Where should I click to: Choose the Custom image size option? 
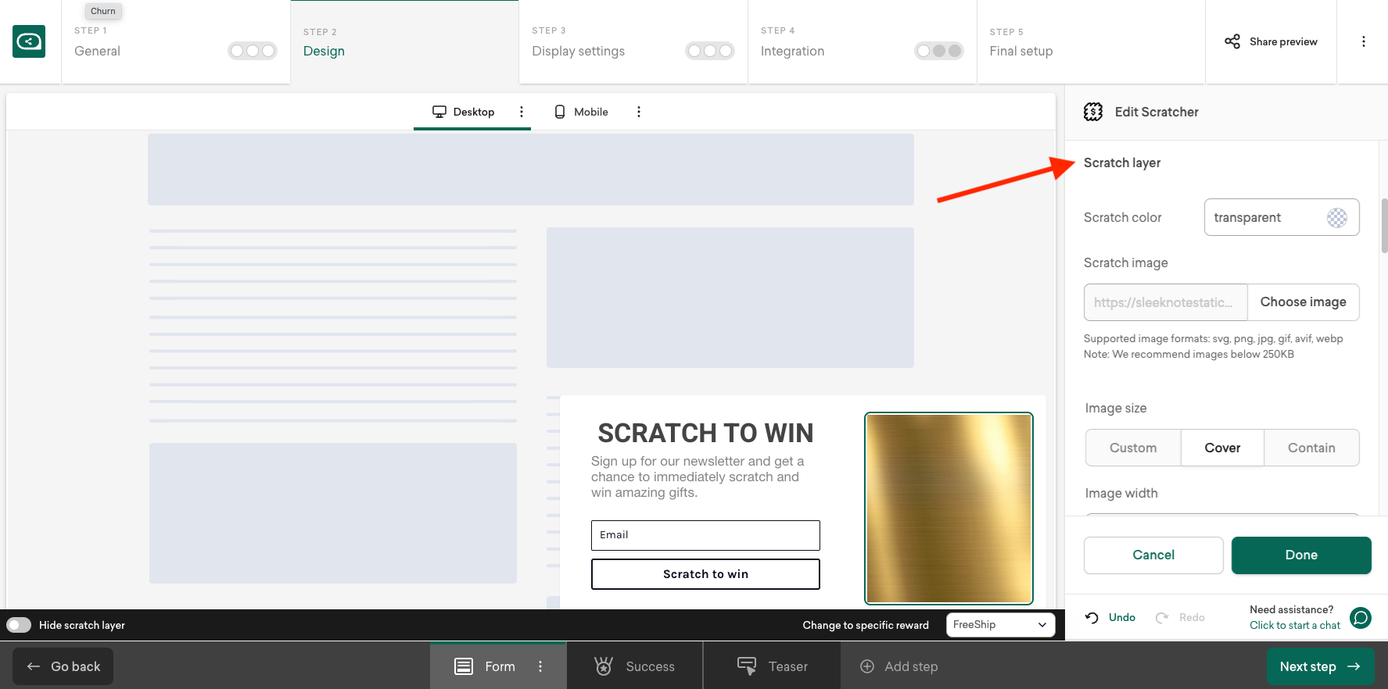click(1133, 448)
